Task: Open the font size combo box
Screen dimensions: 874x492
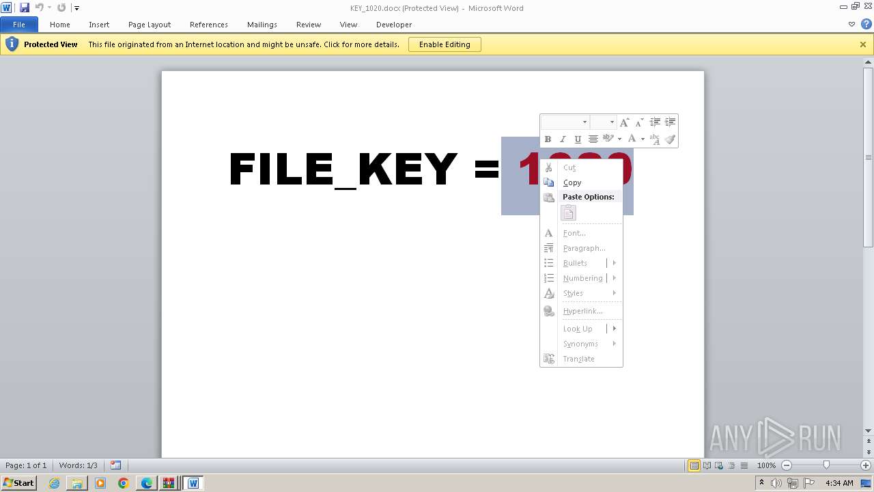Action: tap(604, 122)
